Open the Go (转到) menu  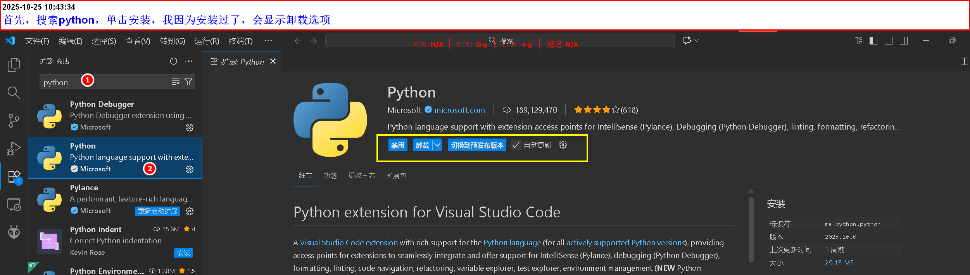pyautogui.click(x=173, y=41)
